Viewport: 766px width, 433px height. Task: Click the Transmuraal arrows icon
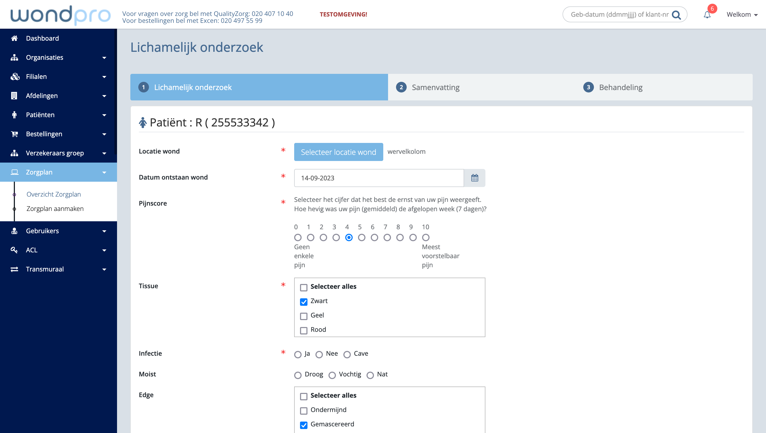[14, 269]
